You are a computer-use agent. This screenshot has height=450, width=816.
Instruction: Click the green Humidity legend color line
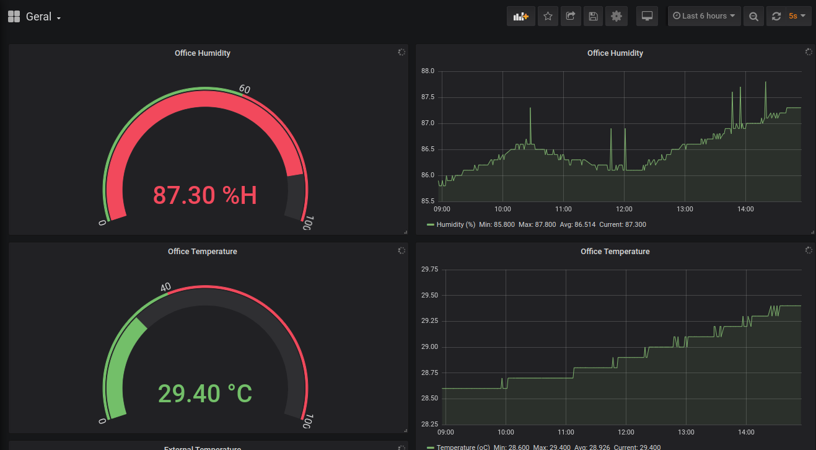(431, 224)
